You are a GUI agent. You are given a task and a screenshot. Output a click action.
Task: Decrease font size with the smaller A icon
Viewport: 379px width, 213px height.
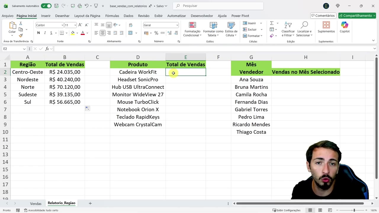click(x=86, y=25)
